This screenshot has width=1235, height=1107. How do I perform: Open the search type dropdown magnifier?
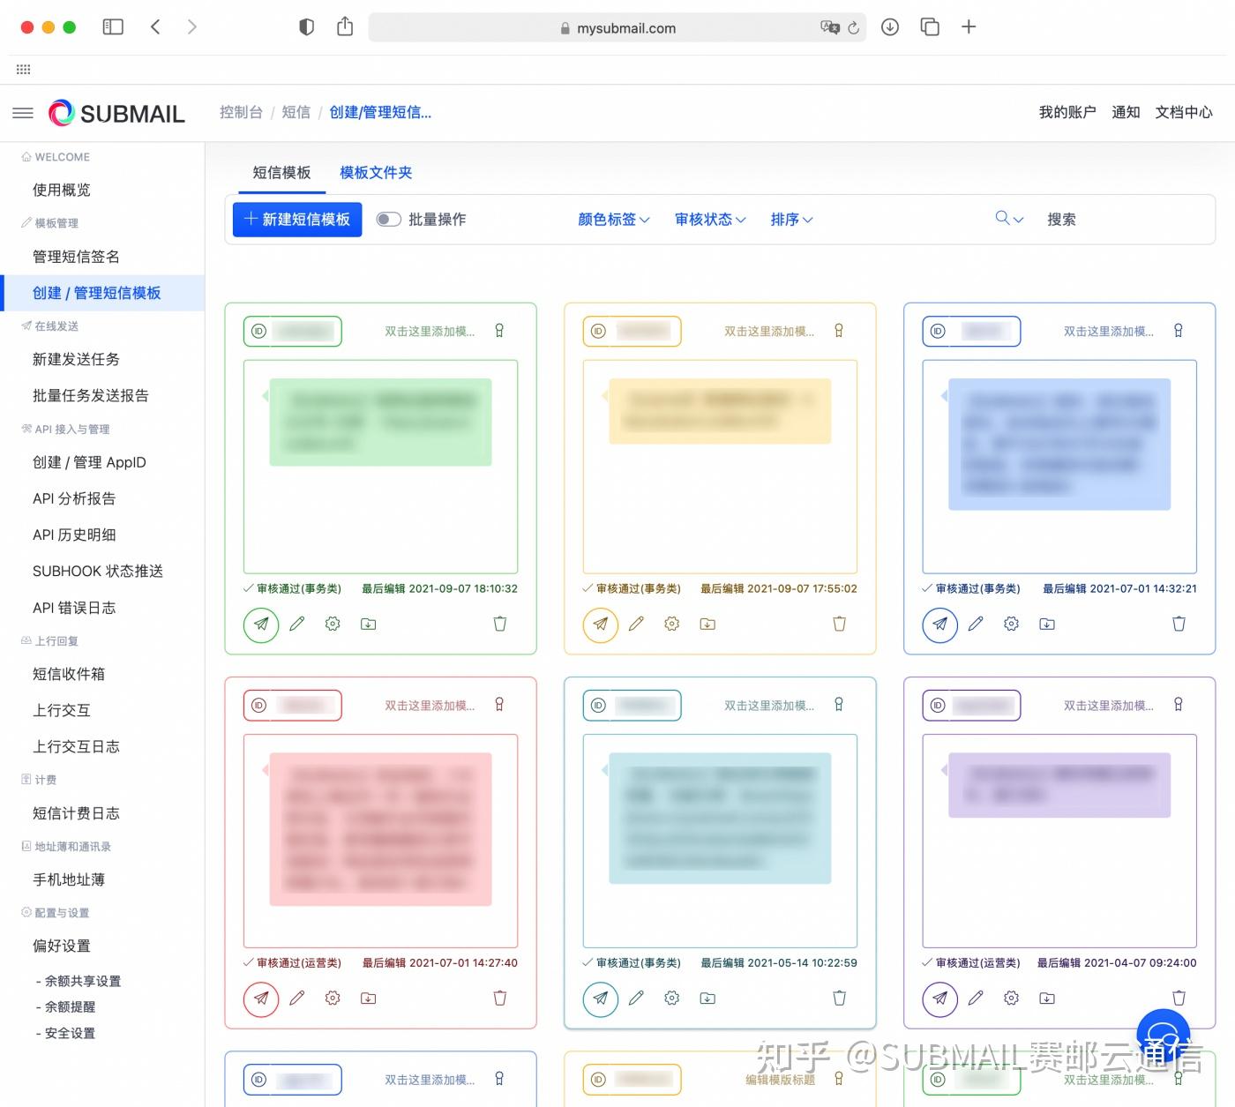click(x=1009, y=219)
